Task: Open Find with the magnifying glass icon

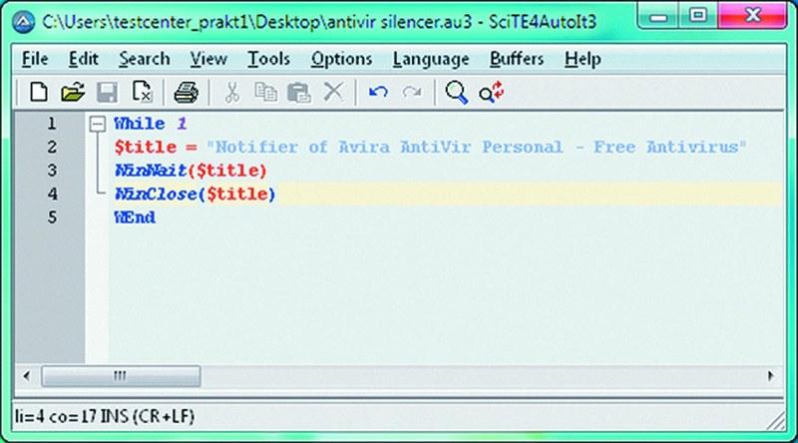Action: [x=456, y=93]
